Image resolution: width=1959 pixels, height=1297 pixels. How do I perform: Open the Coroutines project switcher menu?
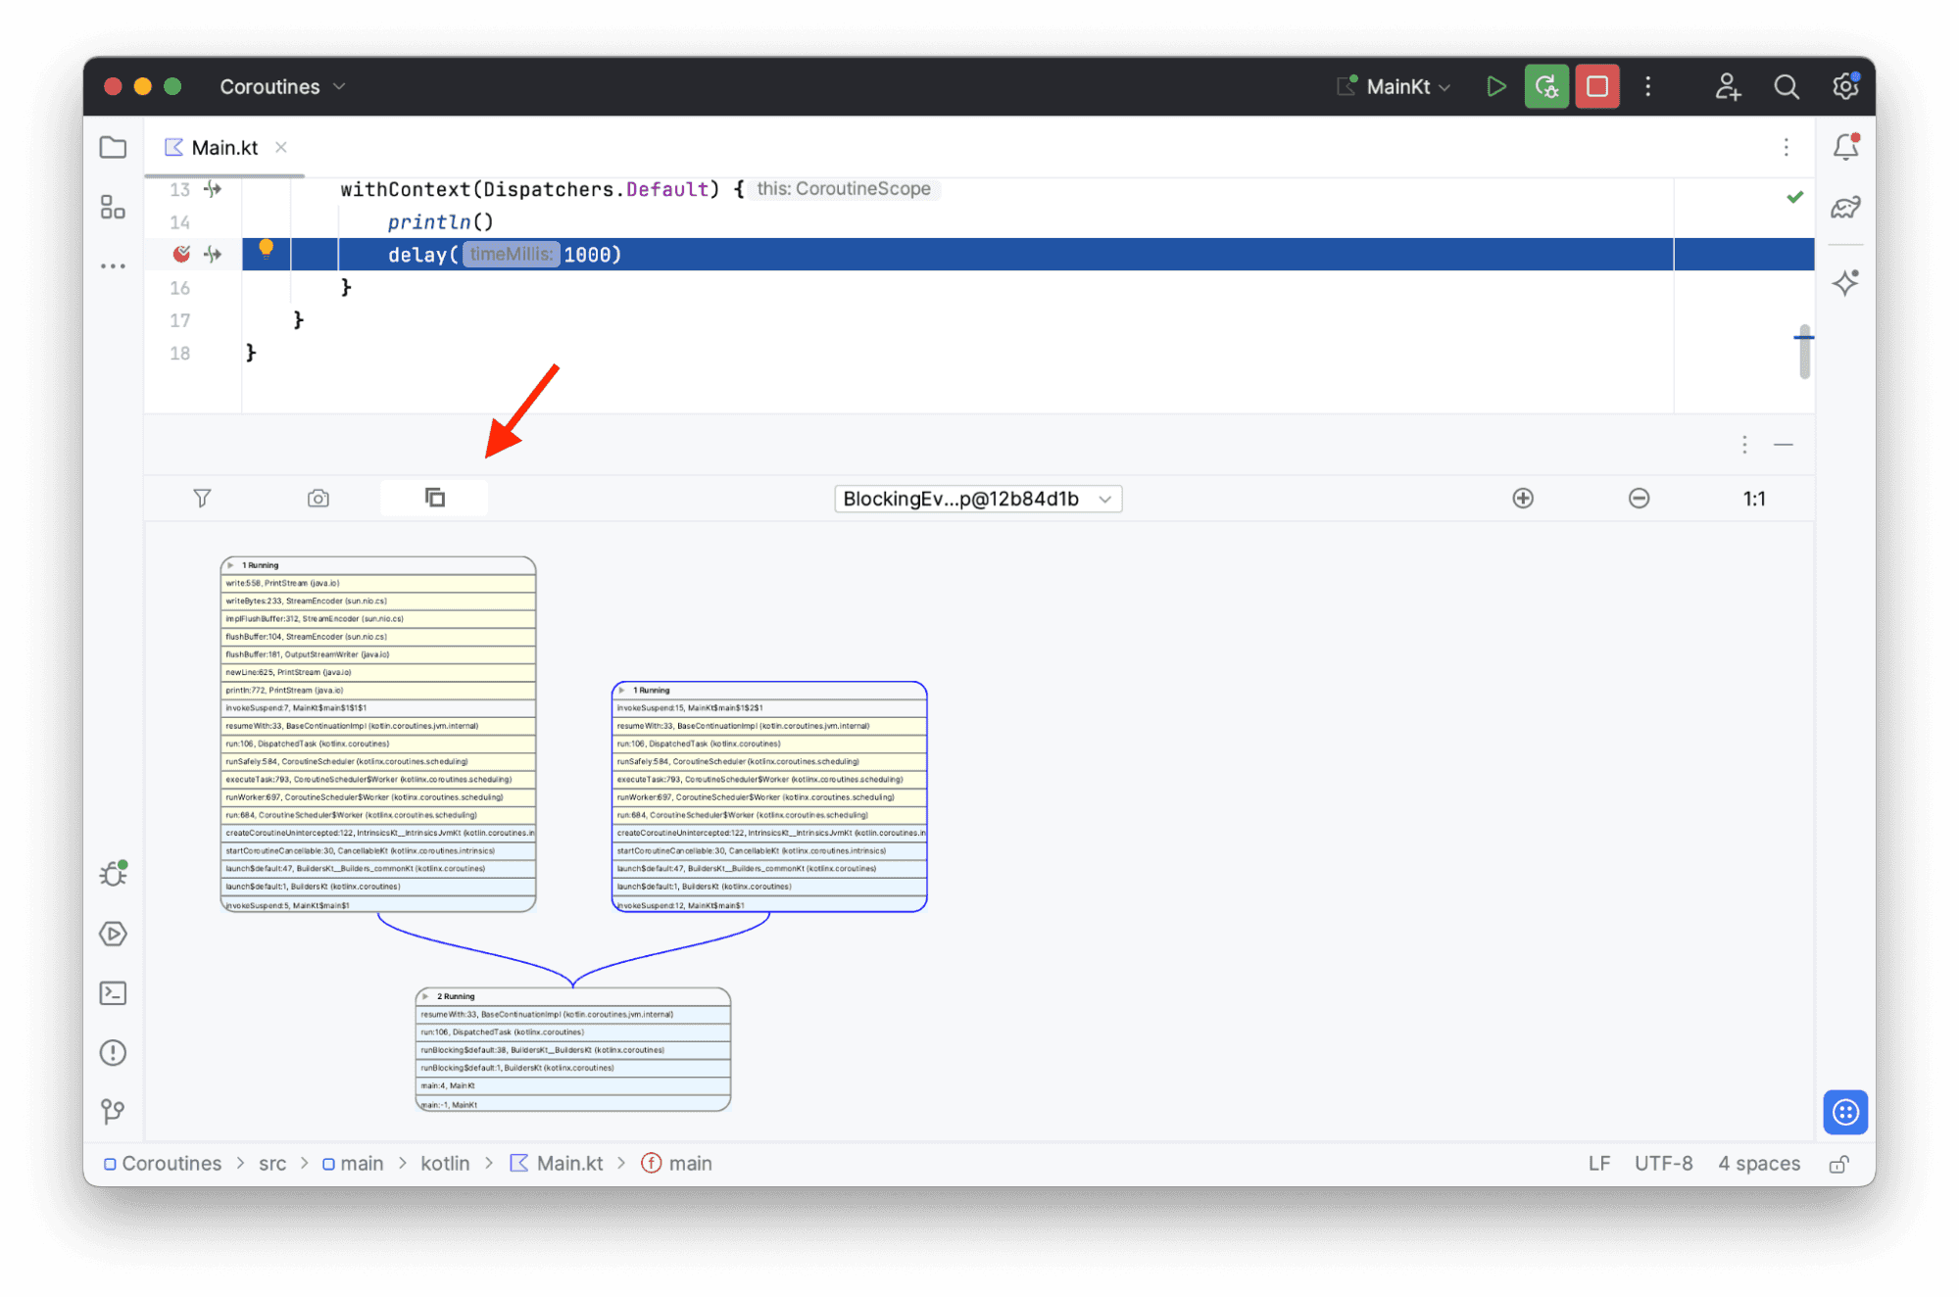[x=280, y=85]
